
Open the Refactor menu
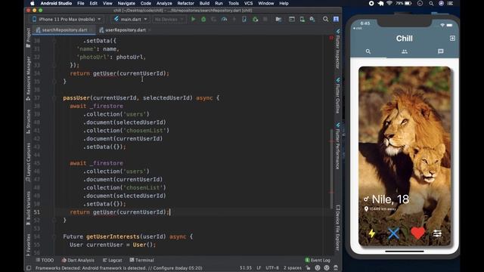click(185, 3)
